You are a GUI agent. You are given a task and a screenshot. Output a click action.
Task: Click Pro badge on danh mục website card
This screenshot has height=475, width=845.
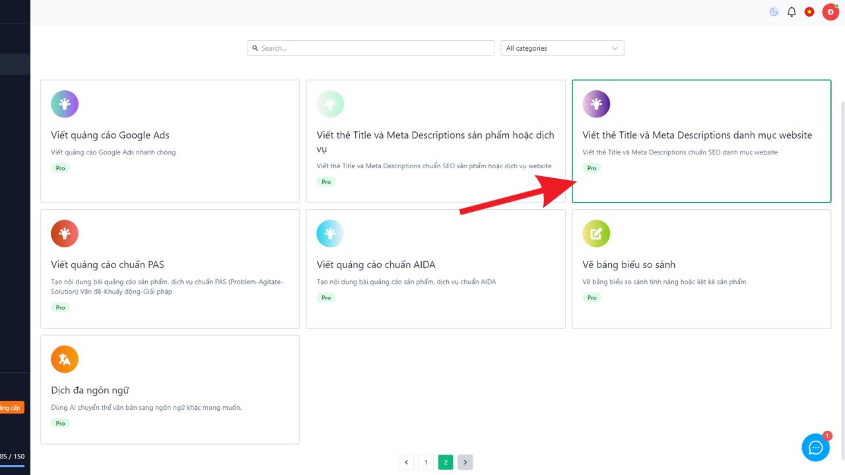pyautogui.click(x=591, y=168)
